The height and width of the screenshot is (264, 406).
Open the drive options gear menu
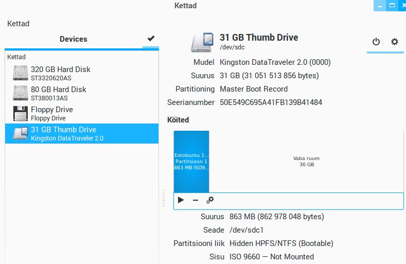395,42
